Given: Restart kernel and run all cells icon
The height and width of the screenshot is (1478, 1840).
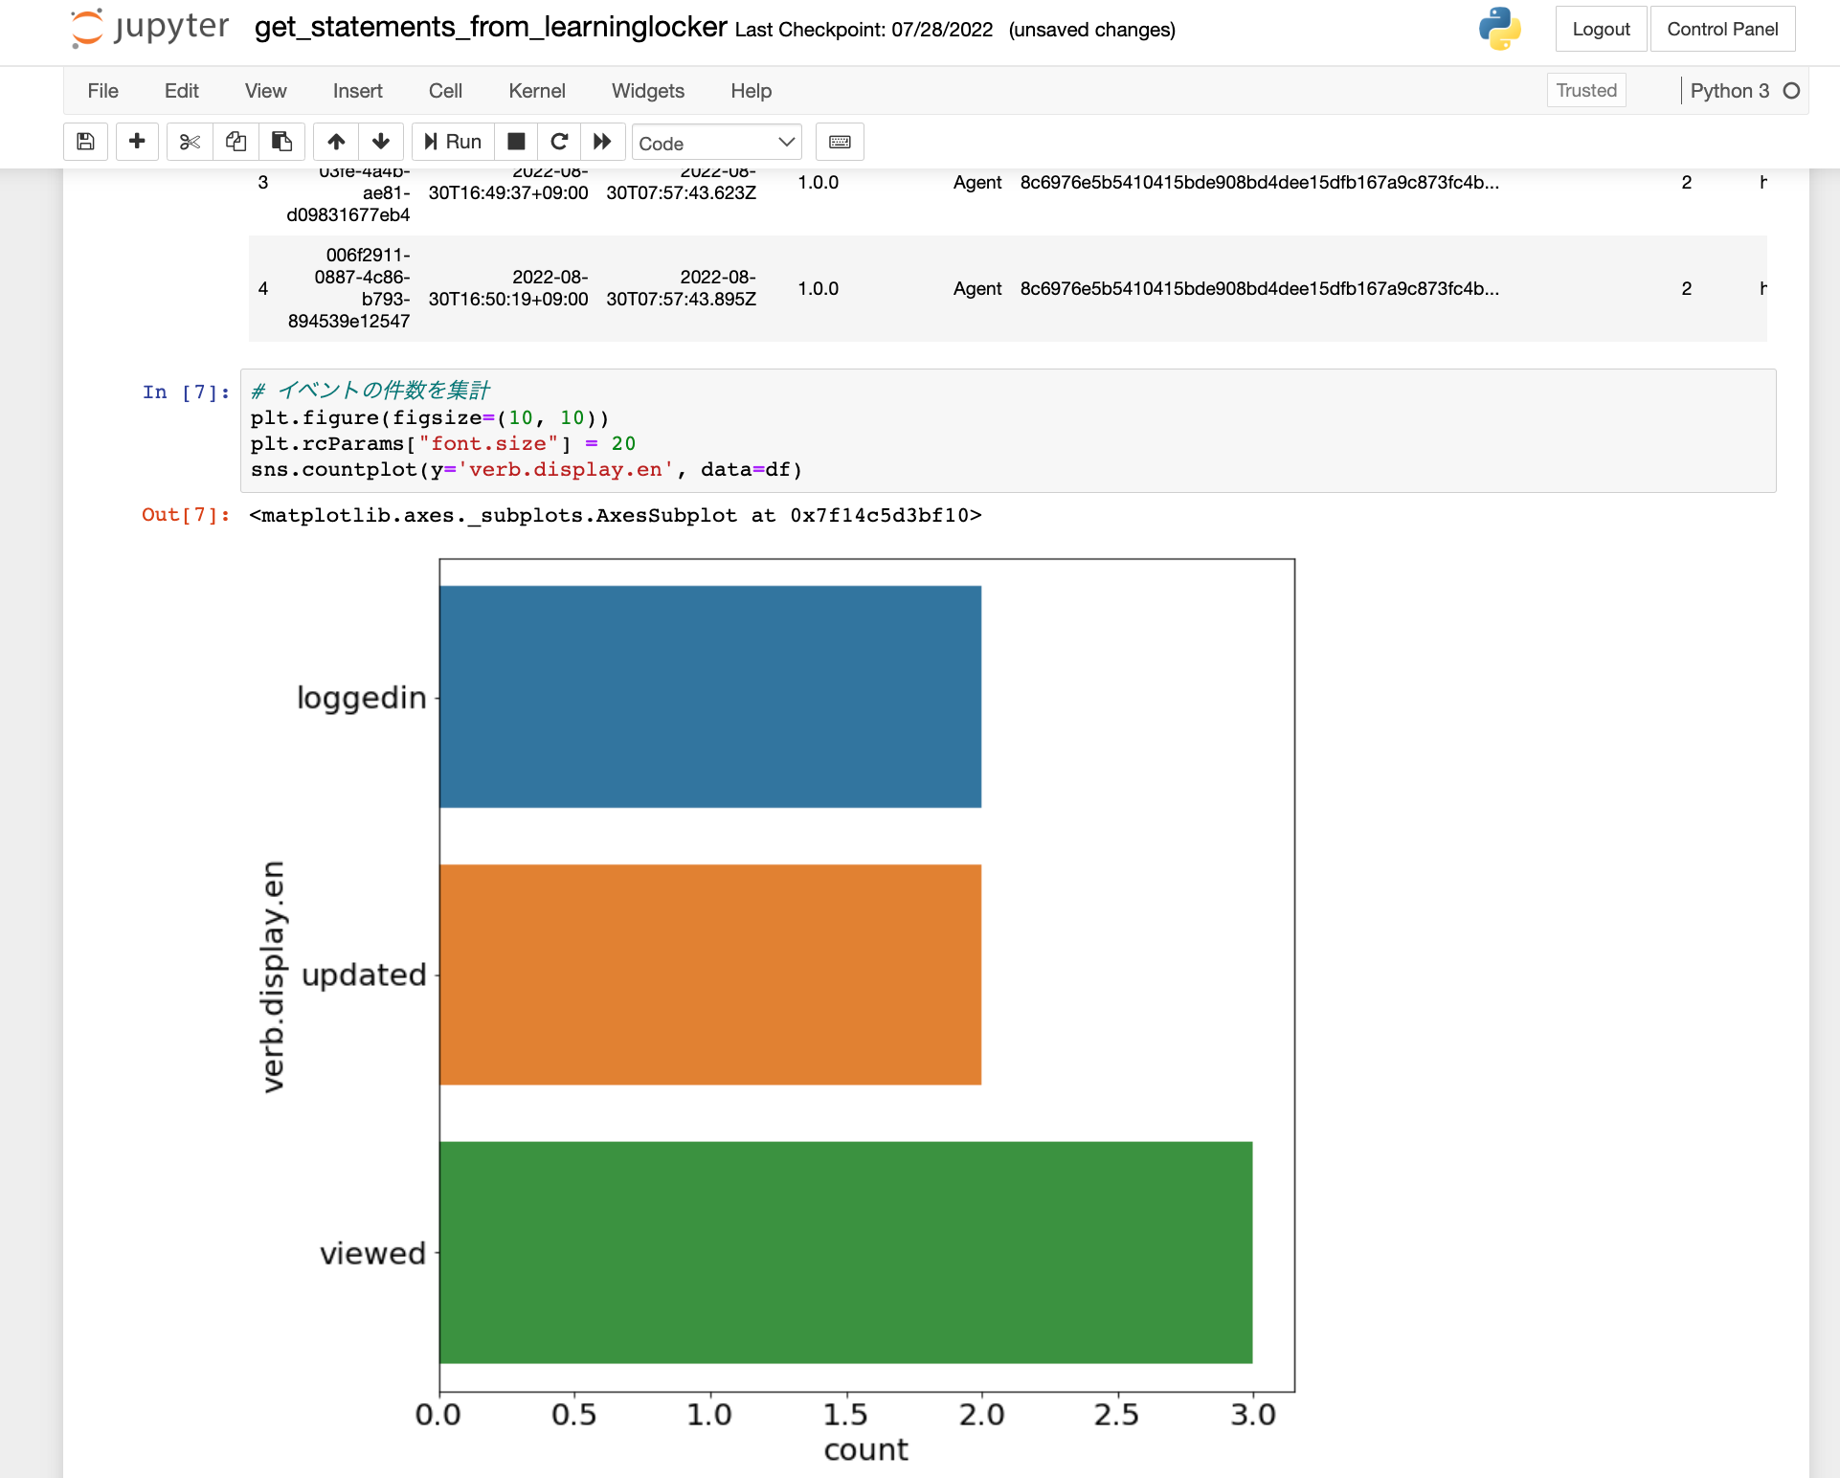Looking at the screenshot, I should (602, 142).
